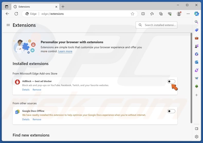Click the 'Installed extensions' heading

click(x=30, y=64)
